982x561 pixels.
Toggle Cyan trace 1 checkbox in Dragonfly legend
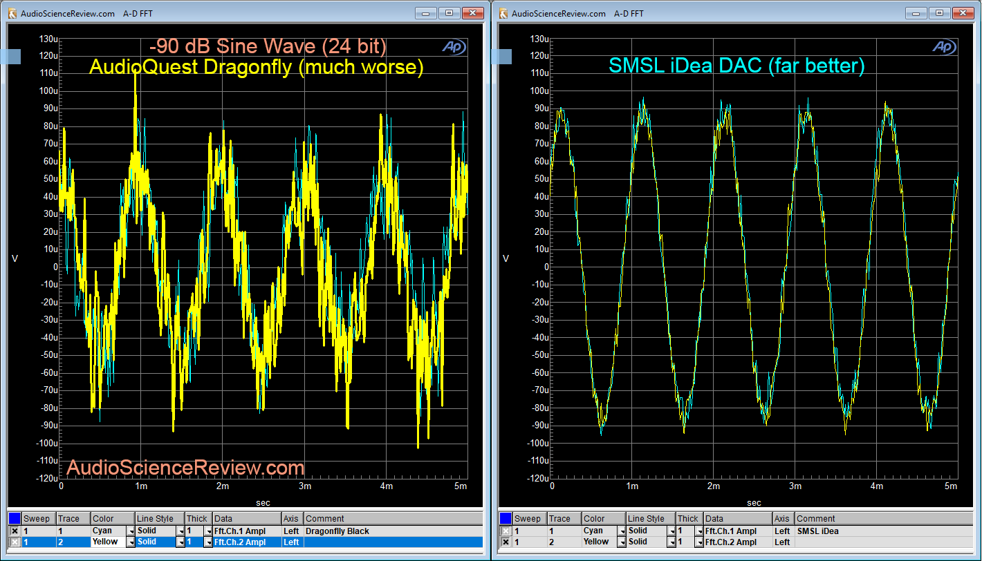click(x=15, y=531)
